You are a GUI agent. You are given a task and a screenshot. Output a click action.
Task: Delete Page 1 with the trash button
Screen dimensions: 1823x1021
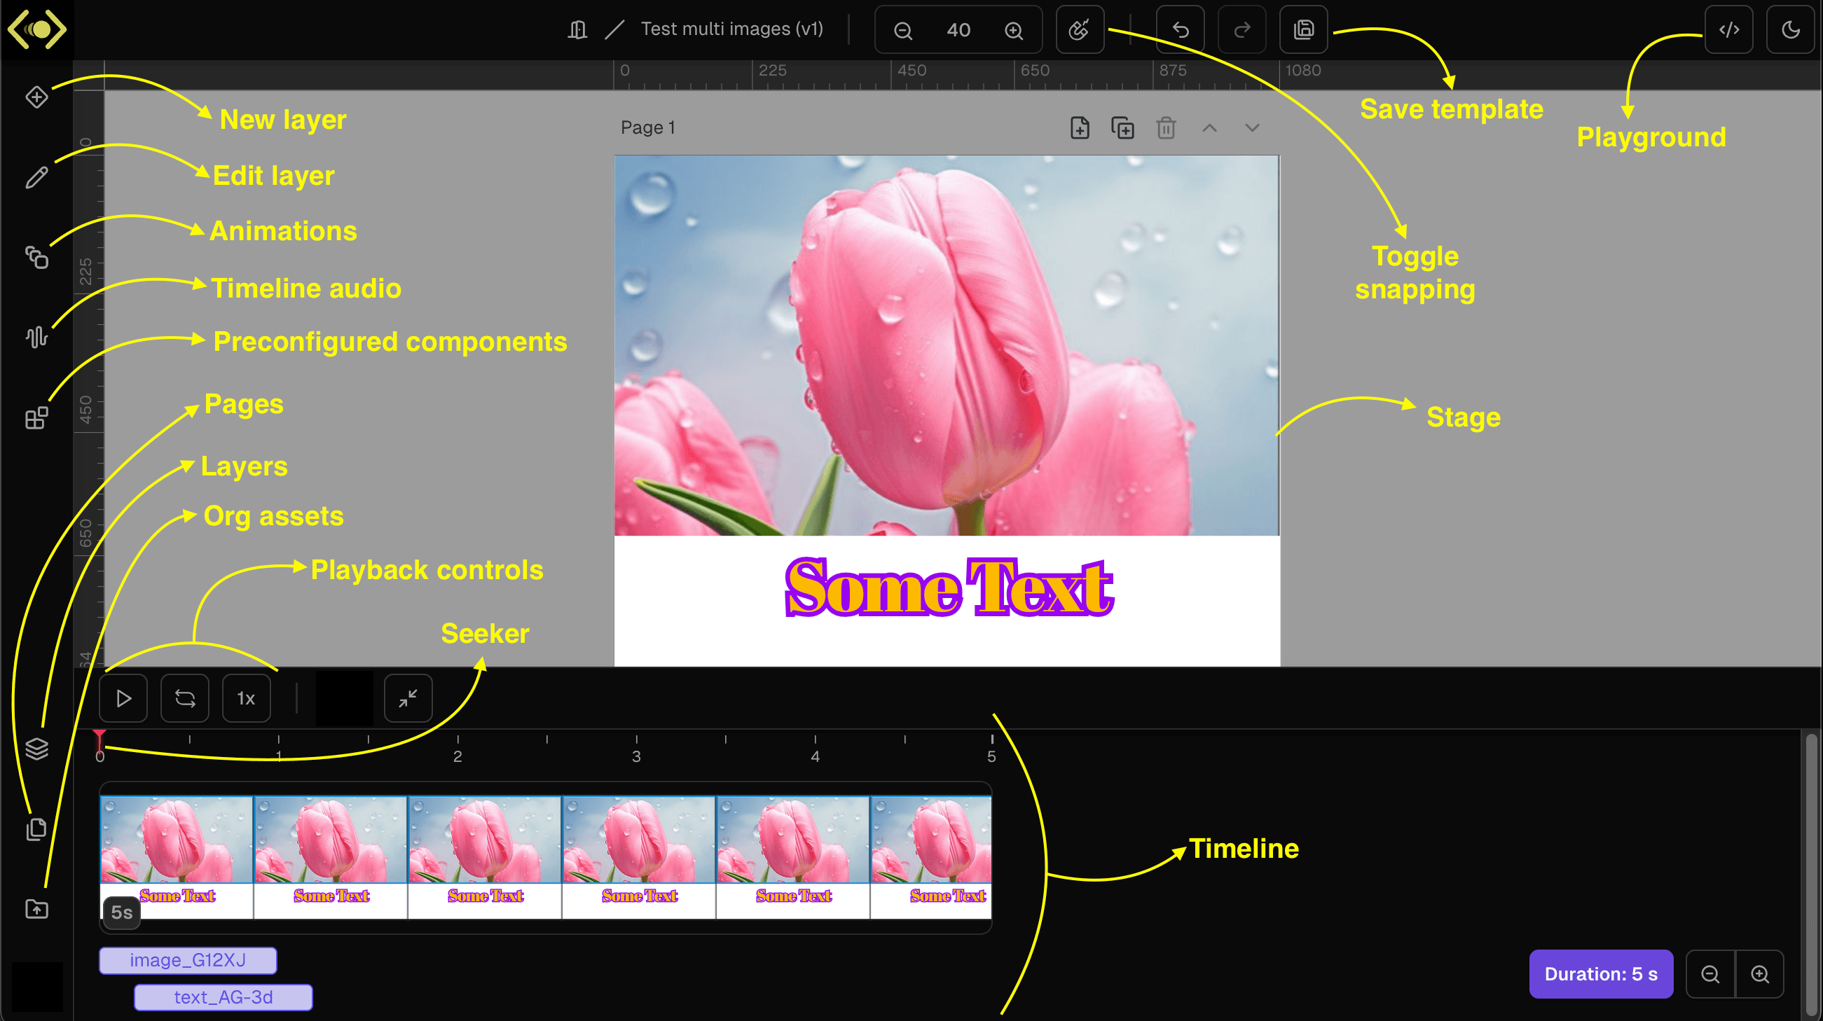(x=1167, y=128)
